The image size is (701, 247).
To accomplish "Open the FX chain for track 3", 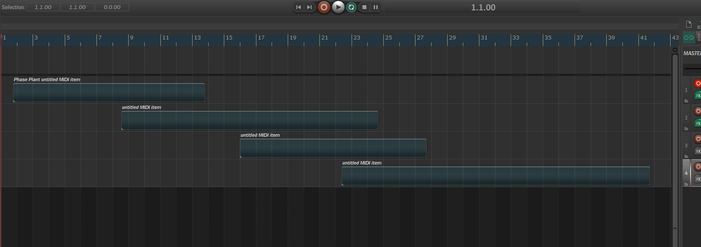I will tap(698, 151).
